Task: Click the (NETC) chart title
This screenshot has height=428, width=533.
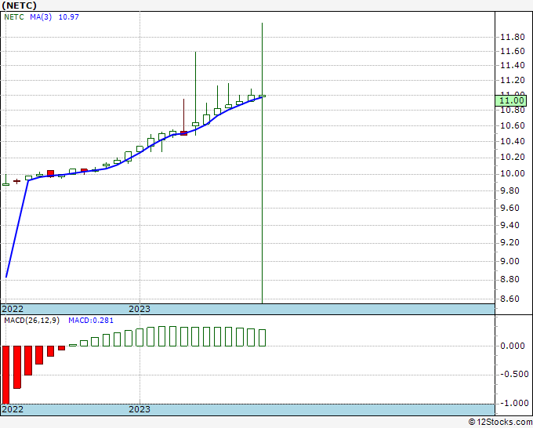Action: pos(19,5)
